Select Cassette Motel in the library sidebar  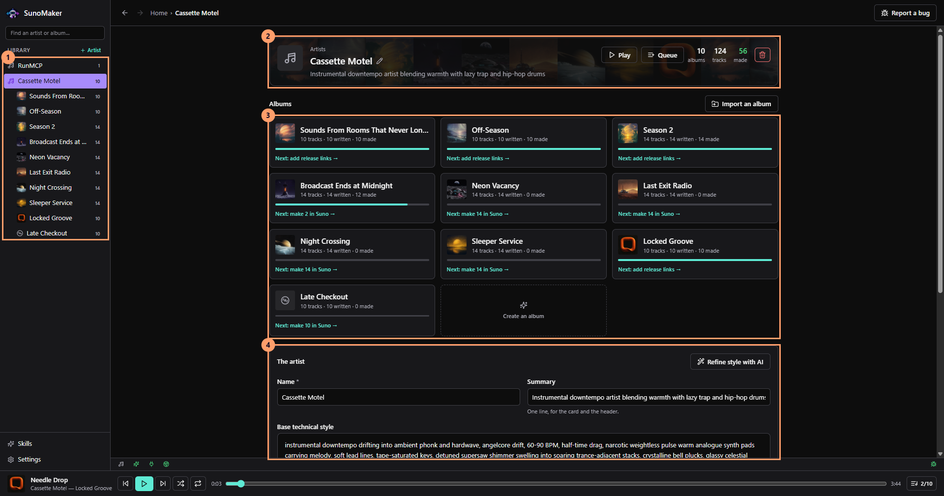[55, 81]
